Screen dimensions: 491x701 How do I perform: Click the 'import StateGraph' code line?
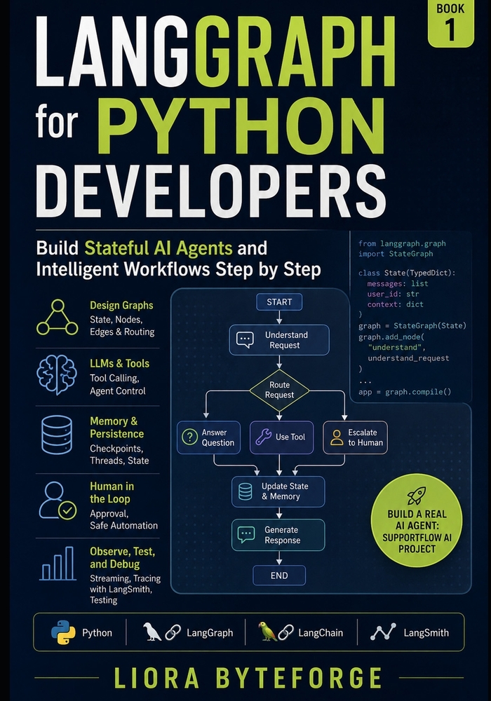point(396,254)
